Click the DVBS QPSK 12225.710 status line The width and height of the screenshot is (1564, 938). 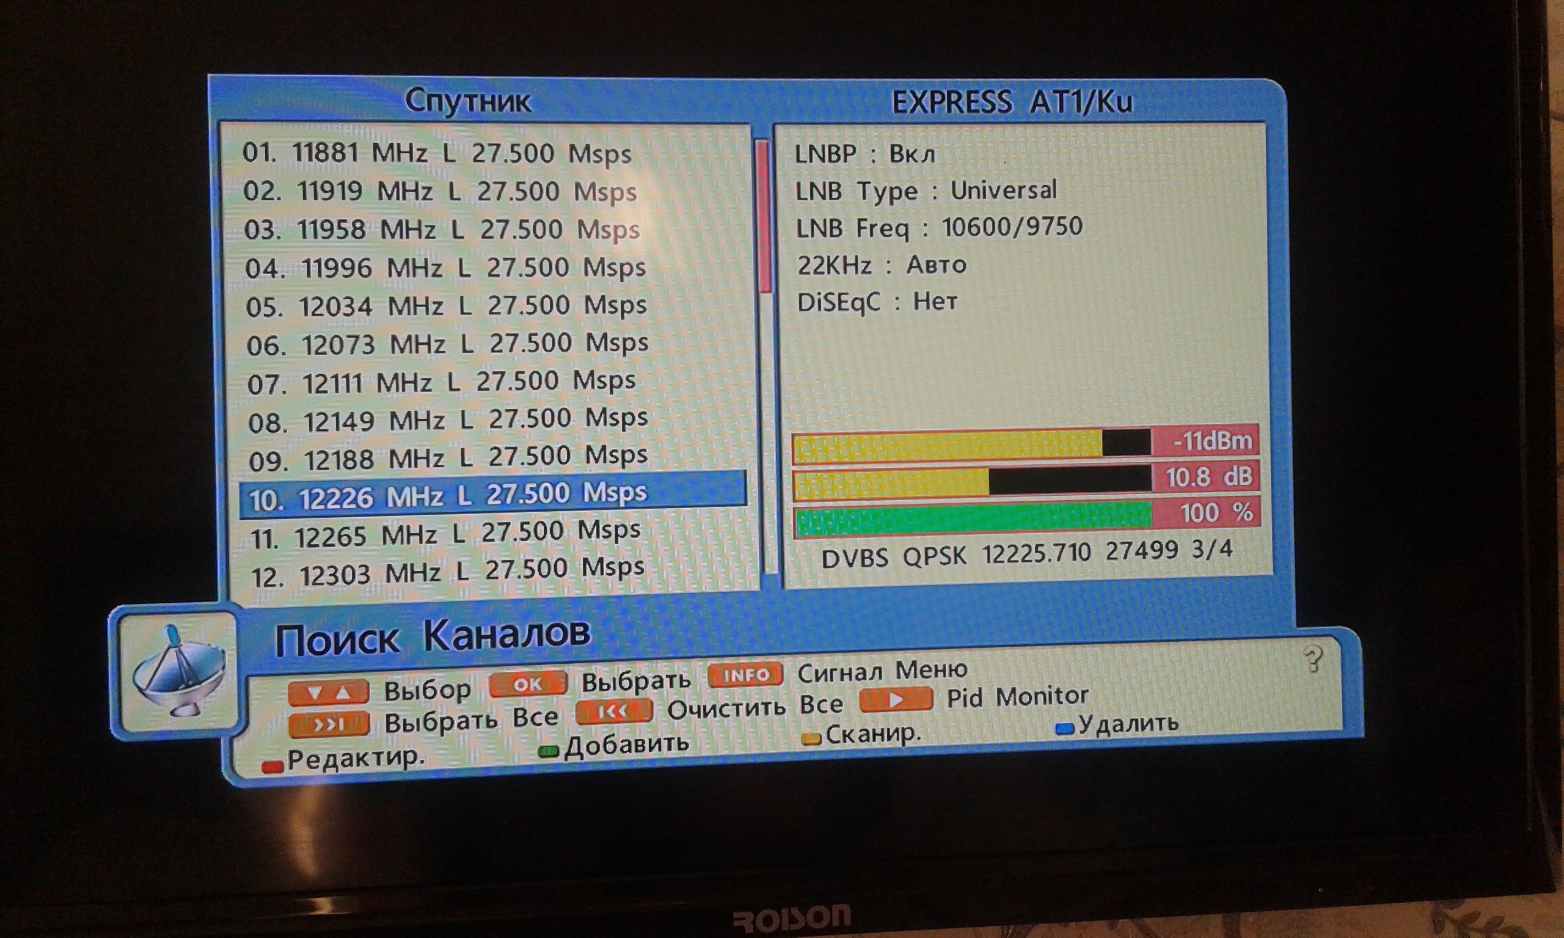coord(1026,554)
